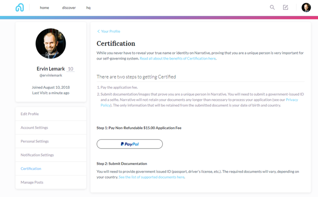The width and height of the screenshot is (318, 197).
Task: Click the Narrative logo icon
Action: coord(19,8)
